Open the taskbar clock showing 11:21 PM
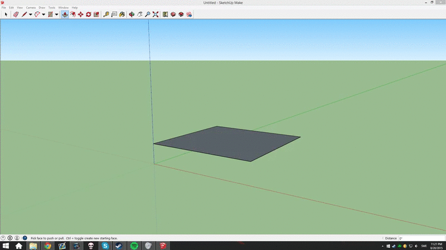446x250 pixels. [437, 246]
